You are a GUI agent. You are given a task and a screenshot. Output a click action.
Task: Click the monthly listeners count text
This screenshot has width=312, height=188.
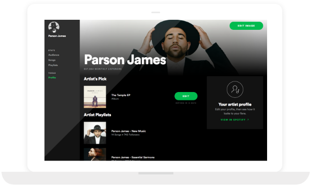click(x=103, y=69)
